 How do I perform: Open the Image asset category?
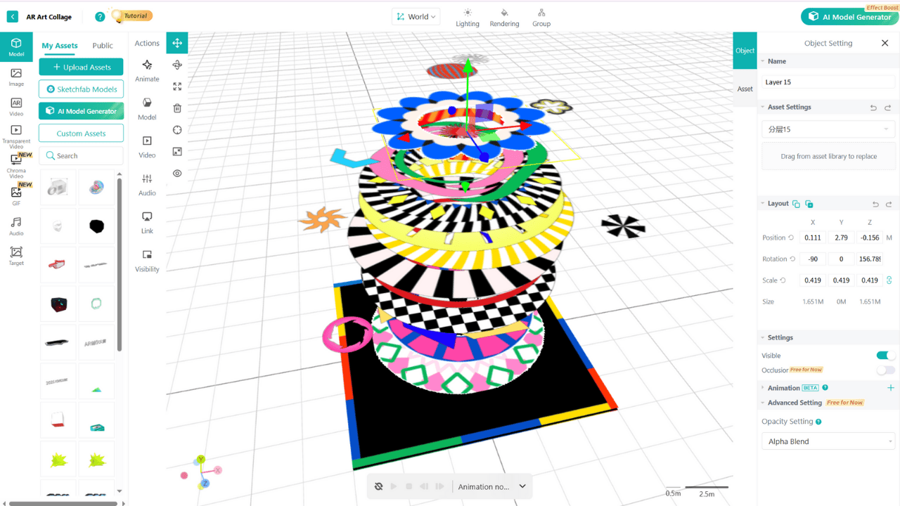[x=15, y=76]
